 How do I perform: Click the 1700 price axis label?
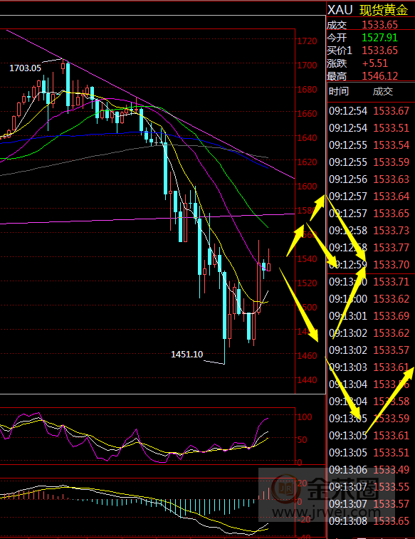(x=307, y=65)
